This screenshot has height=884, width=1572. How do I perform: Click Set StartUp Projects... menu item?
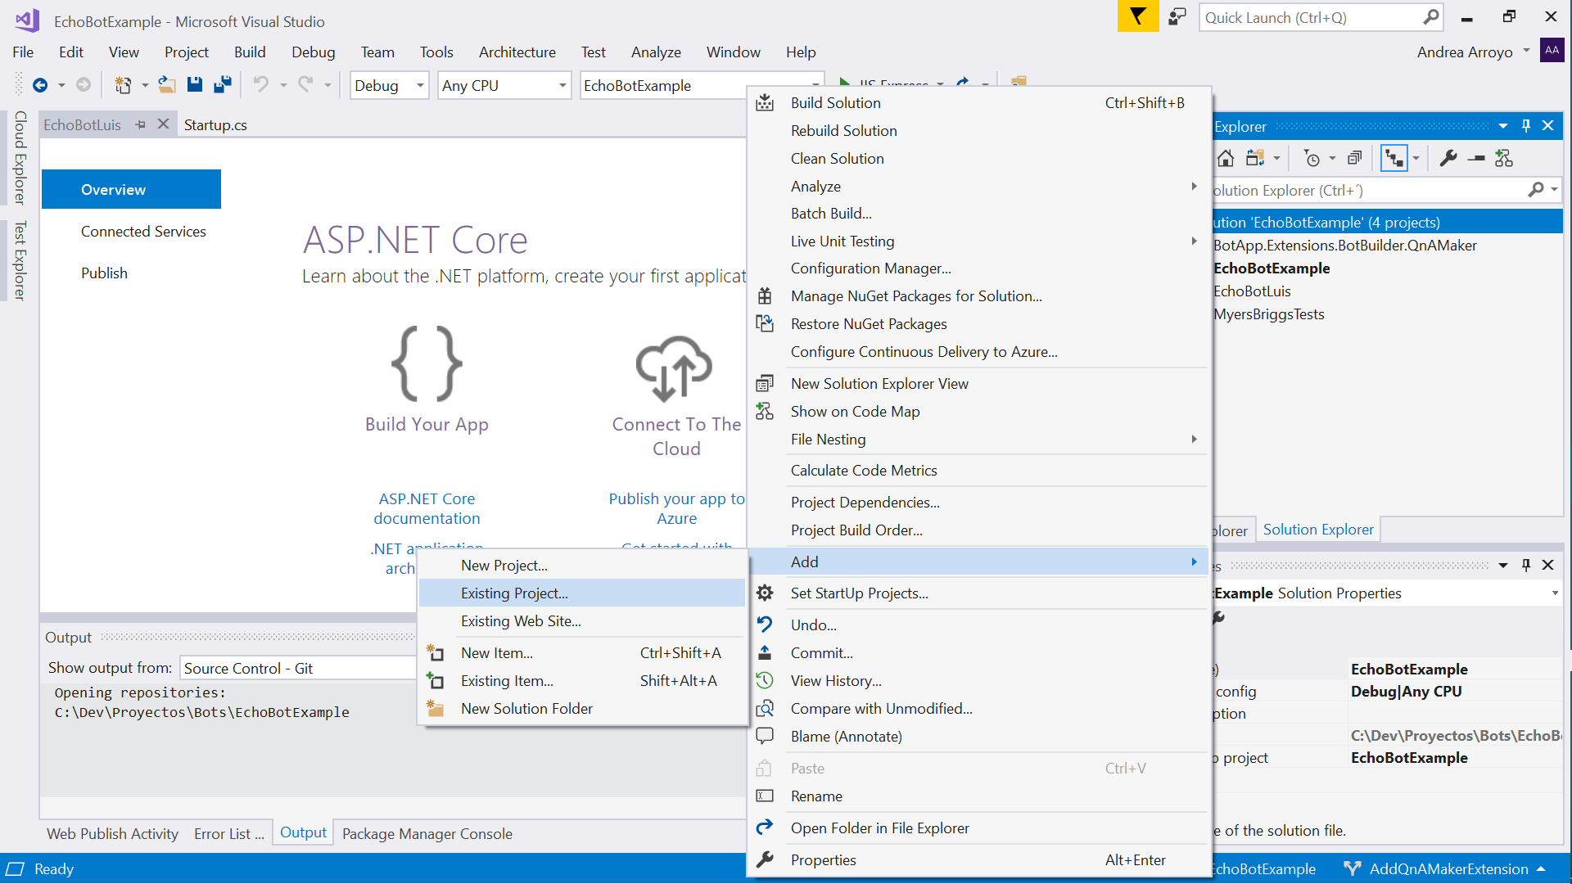pyautogui.click(x=978, y=593)
